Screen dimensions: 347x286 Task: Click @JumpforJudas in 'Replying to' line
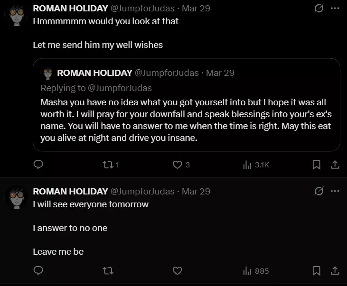point(120,88)
